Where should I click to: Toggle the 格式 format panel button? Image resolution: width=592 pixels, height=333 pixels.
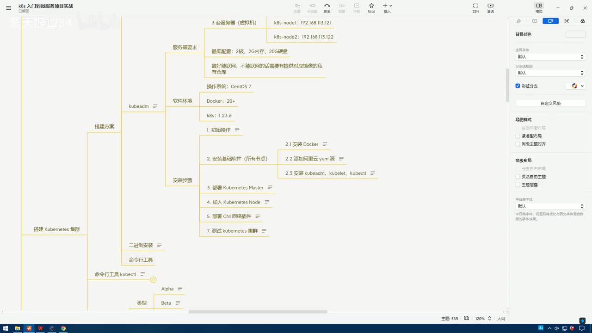pos(539,8)
